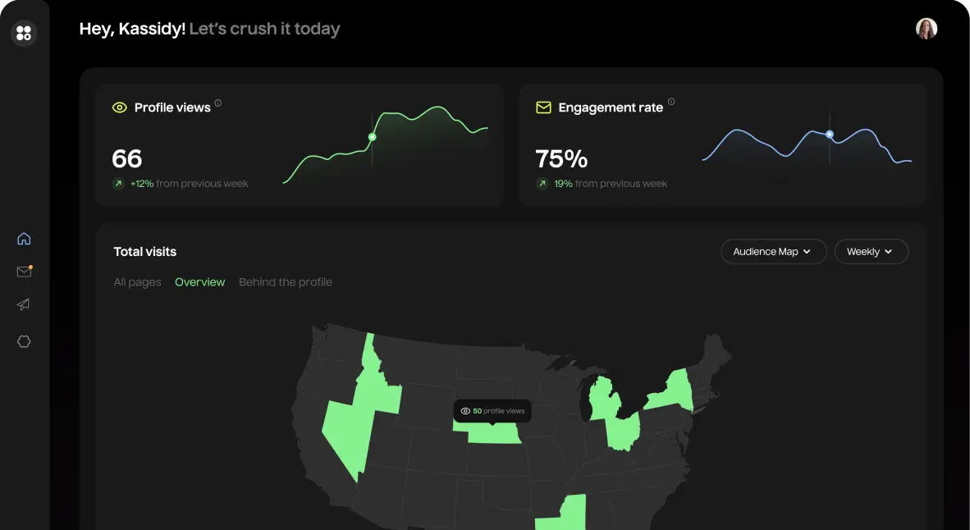Select the paper plane send icon in sidebar

(x=24, y=304)
